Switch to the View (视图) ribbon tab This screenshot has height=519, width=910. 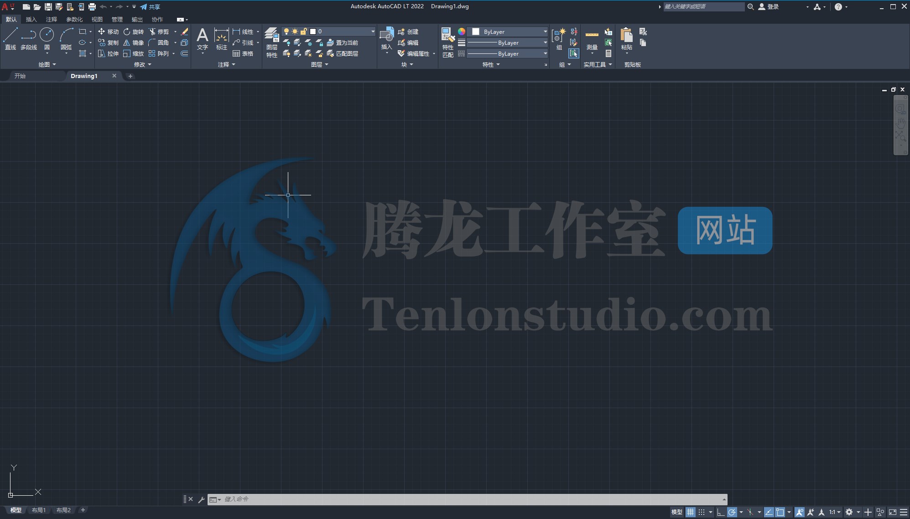(x=97, y=19)
